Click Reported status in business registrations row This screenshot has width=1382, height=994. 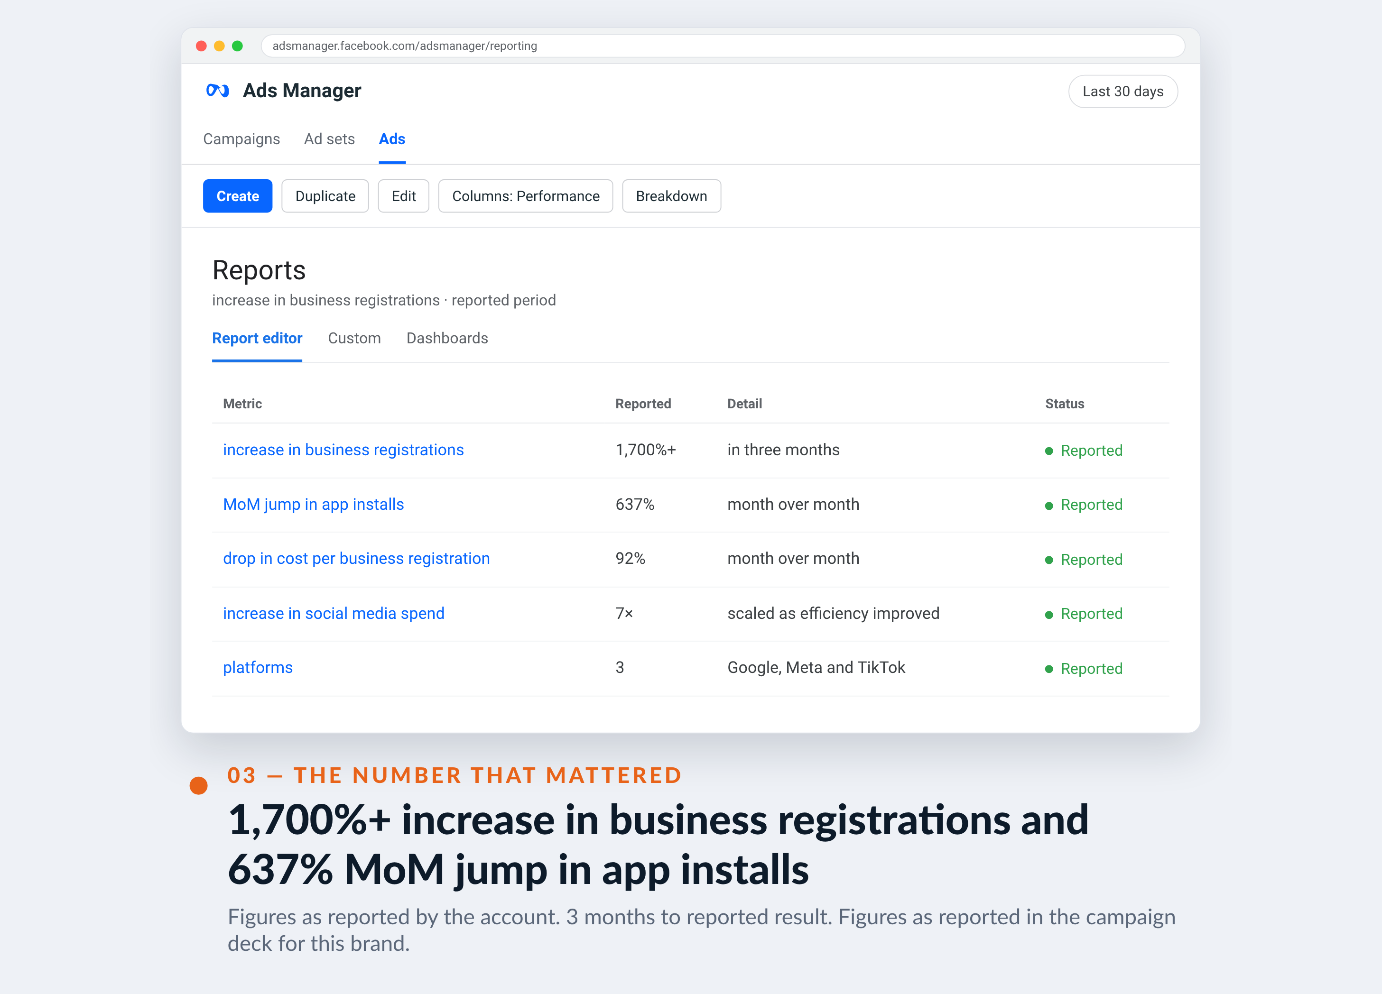(x=1084, y=451)
